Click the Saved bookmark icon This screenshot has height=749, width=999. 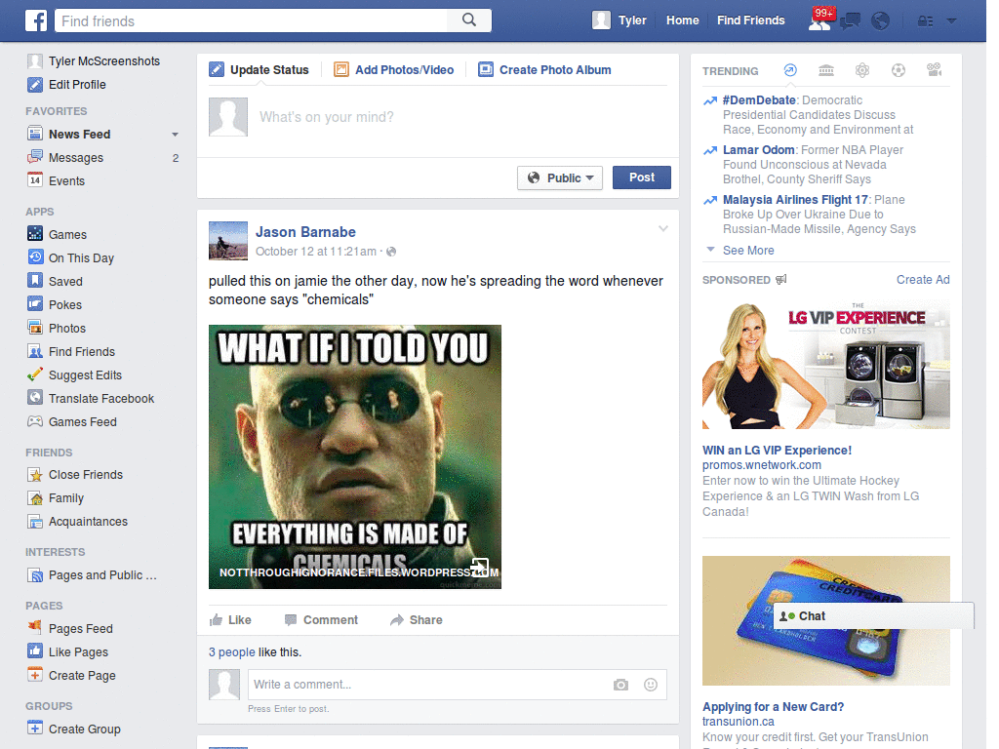[x=35, y=281]
